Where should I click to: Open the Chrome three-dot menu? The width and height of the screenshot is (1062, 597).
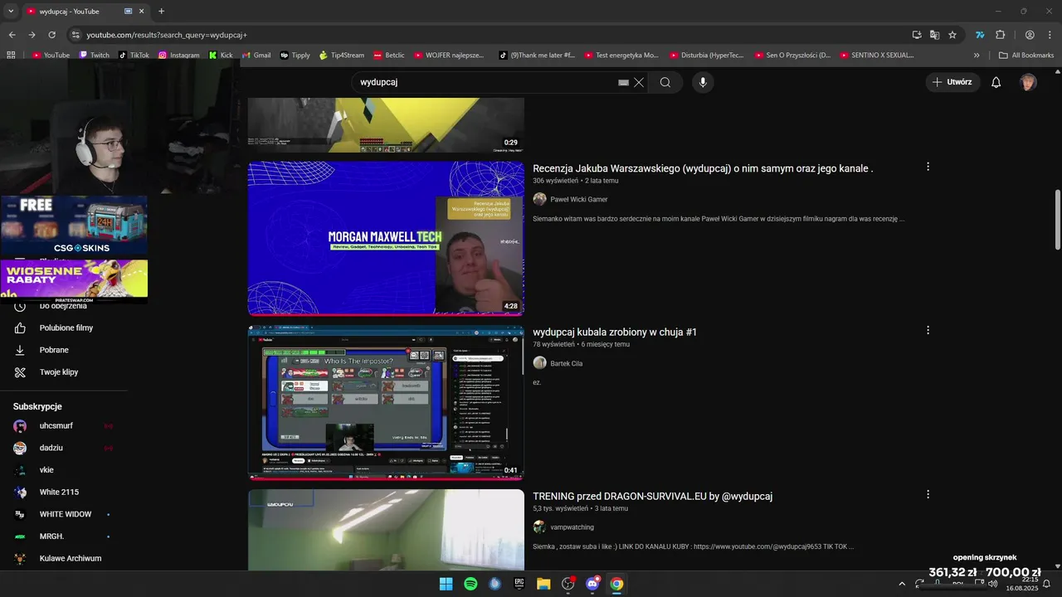[x=1049, y=35]
